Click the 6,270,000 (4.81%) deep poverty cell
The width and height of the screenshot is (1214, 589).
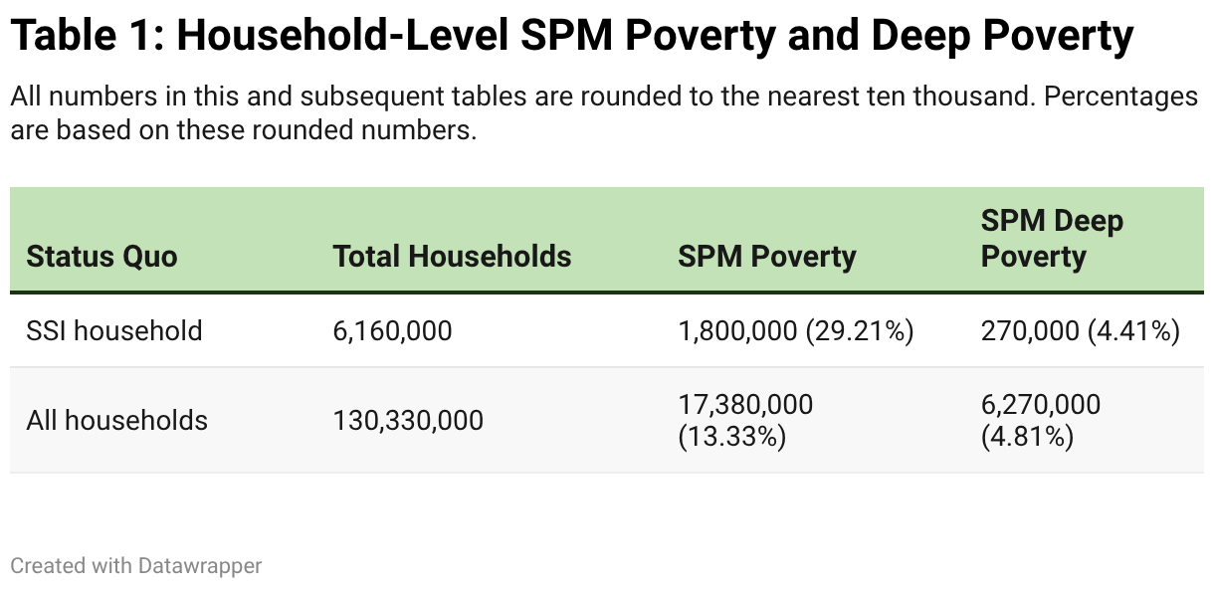(1041, 420)
